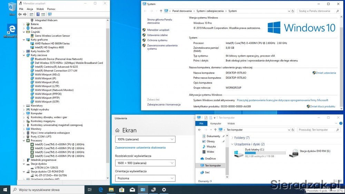Refresh the System window address bar

click(x=293, y=11)
